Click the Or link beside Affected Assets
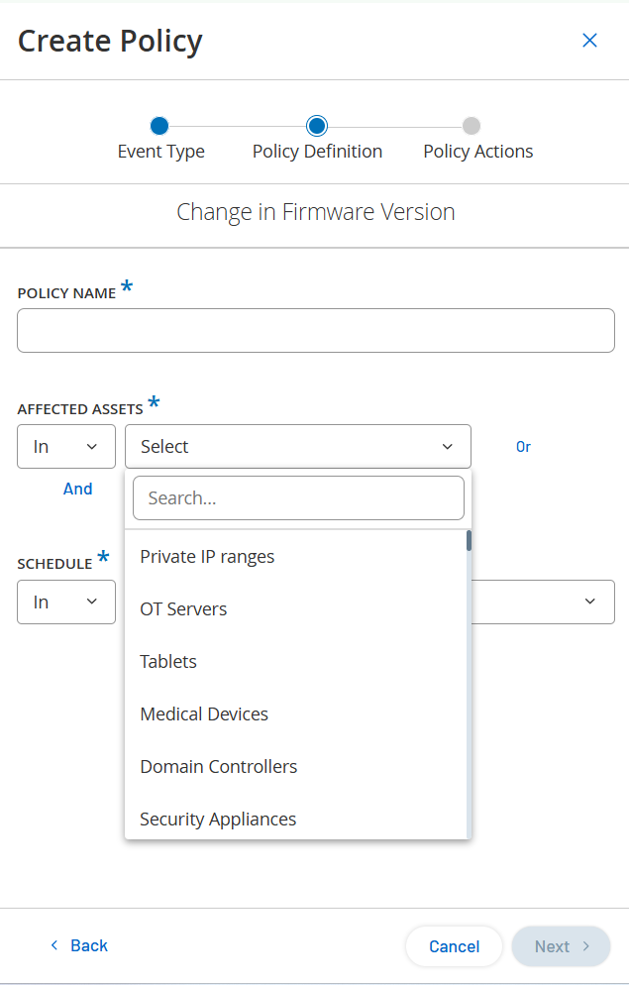This screenshot has width=629, height=985. tap(523, 447)
